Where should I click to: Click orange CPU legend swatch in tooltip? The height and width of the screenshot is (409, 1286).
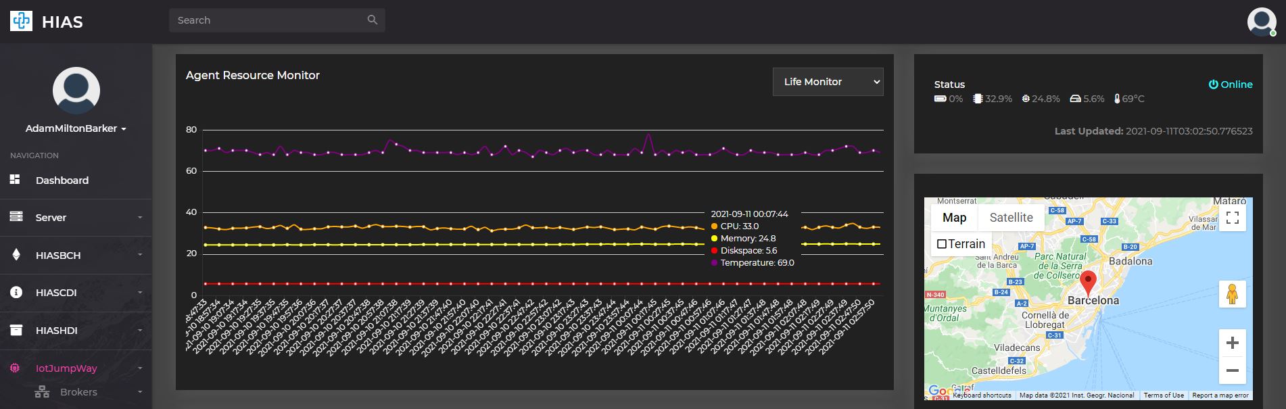(x=715, y=226)
